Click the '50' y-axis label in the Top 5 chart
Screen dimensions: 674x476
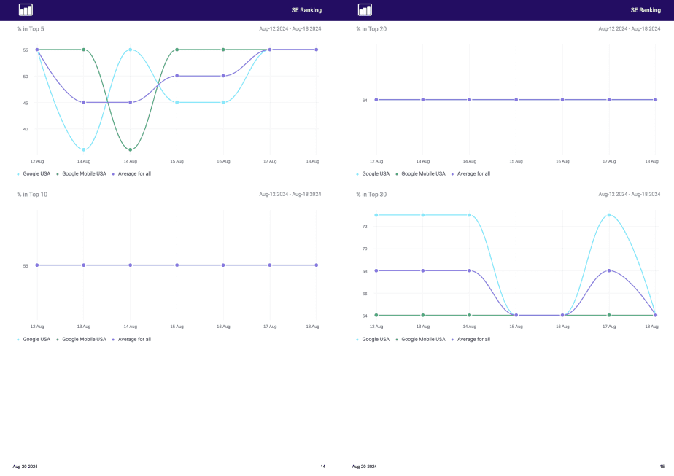(x=26, y=77)
